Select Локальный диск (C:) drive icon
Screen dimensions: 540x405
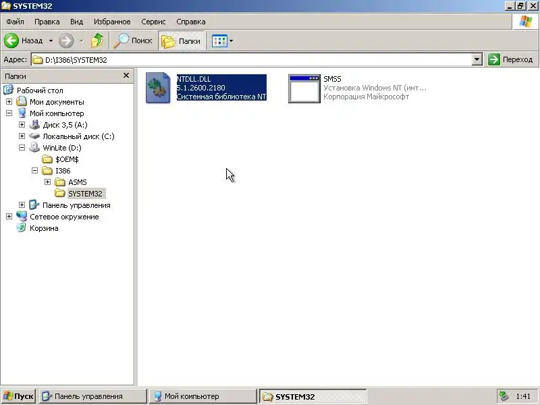(34, 136)
